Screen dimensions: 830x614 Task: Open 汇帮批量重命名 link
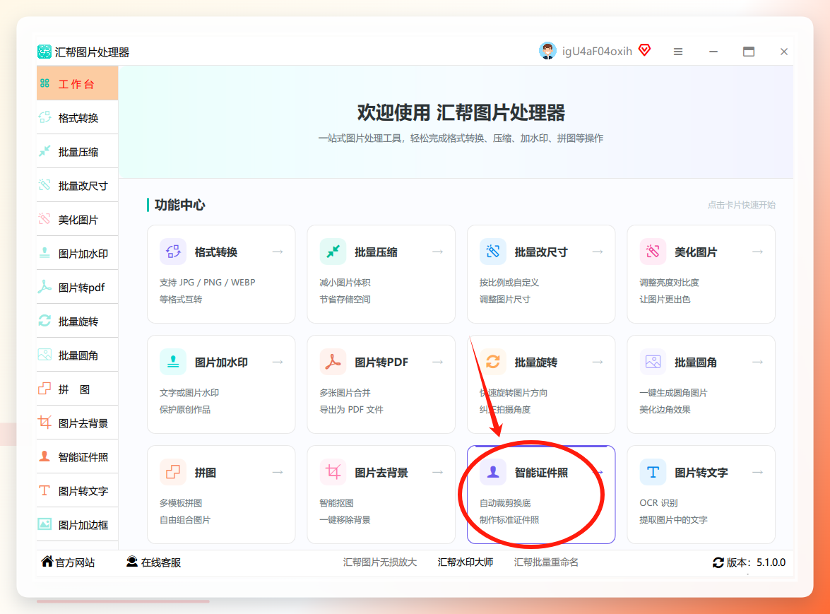(x=546, y=562)
